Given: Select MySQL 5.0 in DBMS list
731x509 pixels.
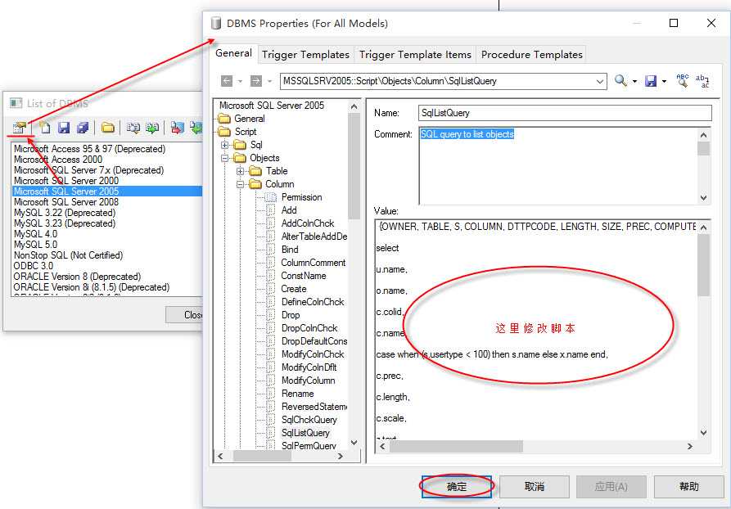Looking at the screenshot, I should pos(106,245).
